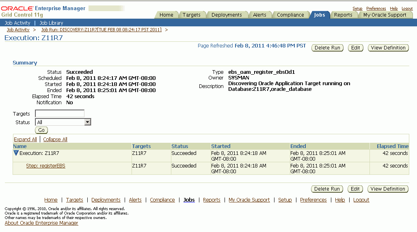This screenshot has width=417, height=232.
Task: Click the footer Deployments link
Action: [x=106, y=200]
